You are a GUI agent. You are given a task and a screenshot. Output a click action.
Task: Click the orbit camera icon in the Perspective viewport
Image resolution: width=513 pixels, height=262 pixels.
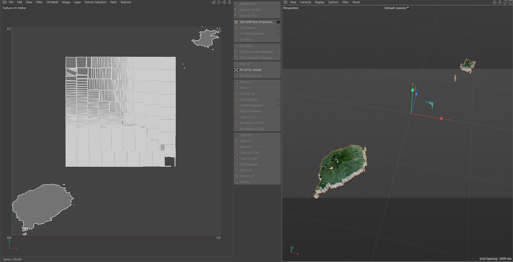pos(505,2)
